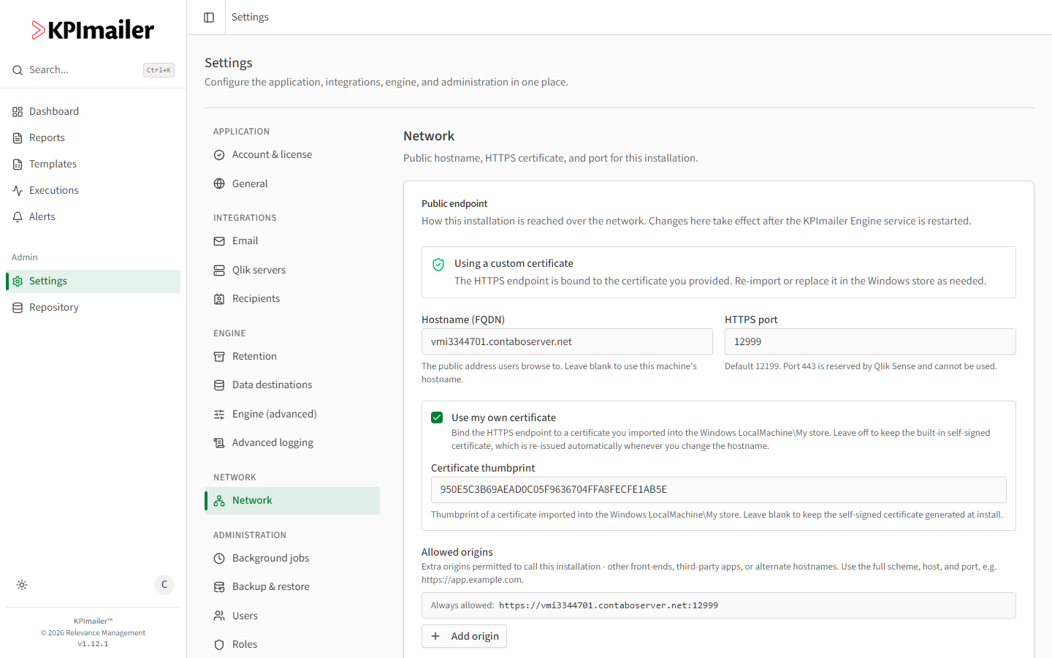Click the Settings gear icon

(18, 281)
